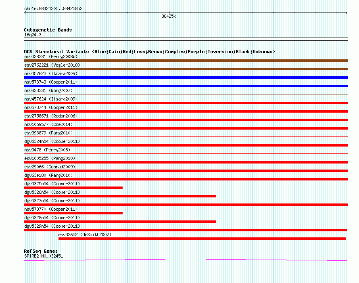Viewport: 359px width, 283px height.
Task: Click the magenta SPIRE2 gene track line
Action: pos(186,260)
